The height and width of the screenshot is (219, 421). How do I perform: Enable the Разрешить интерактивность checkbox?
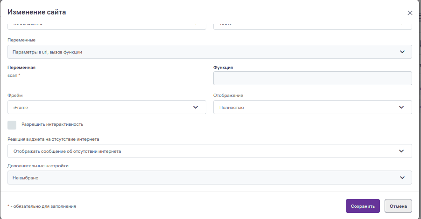(x=12, y=125)
